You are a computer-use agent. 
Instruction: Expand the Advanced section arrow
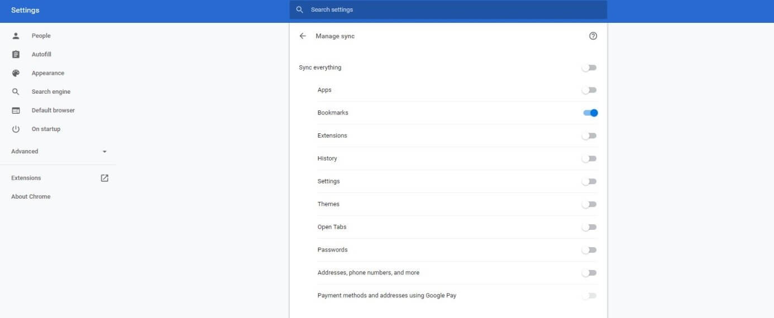pyautogui.click(x=104, y=152)
